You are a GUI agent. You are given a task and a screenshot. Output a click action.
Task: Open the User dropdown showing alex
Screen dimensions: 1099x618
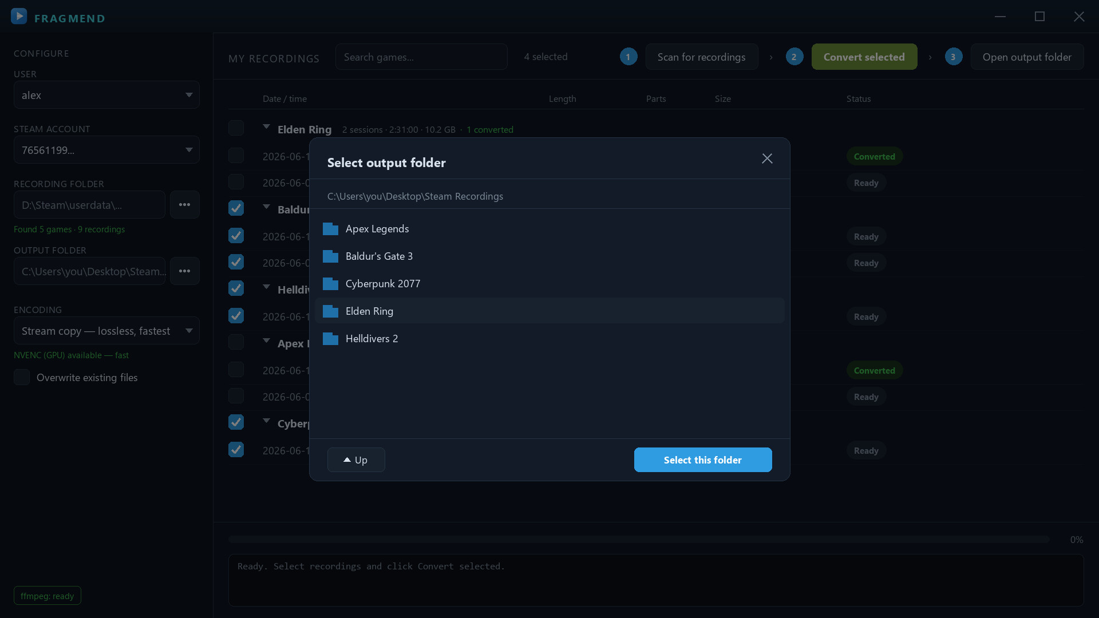pyautogui.click(x=106, y=95)
